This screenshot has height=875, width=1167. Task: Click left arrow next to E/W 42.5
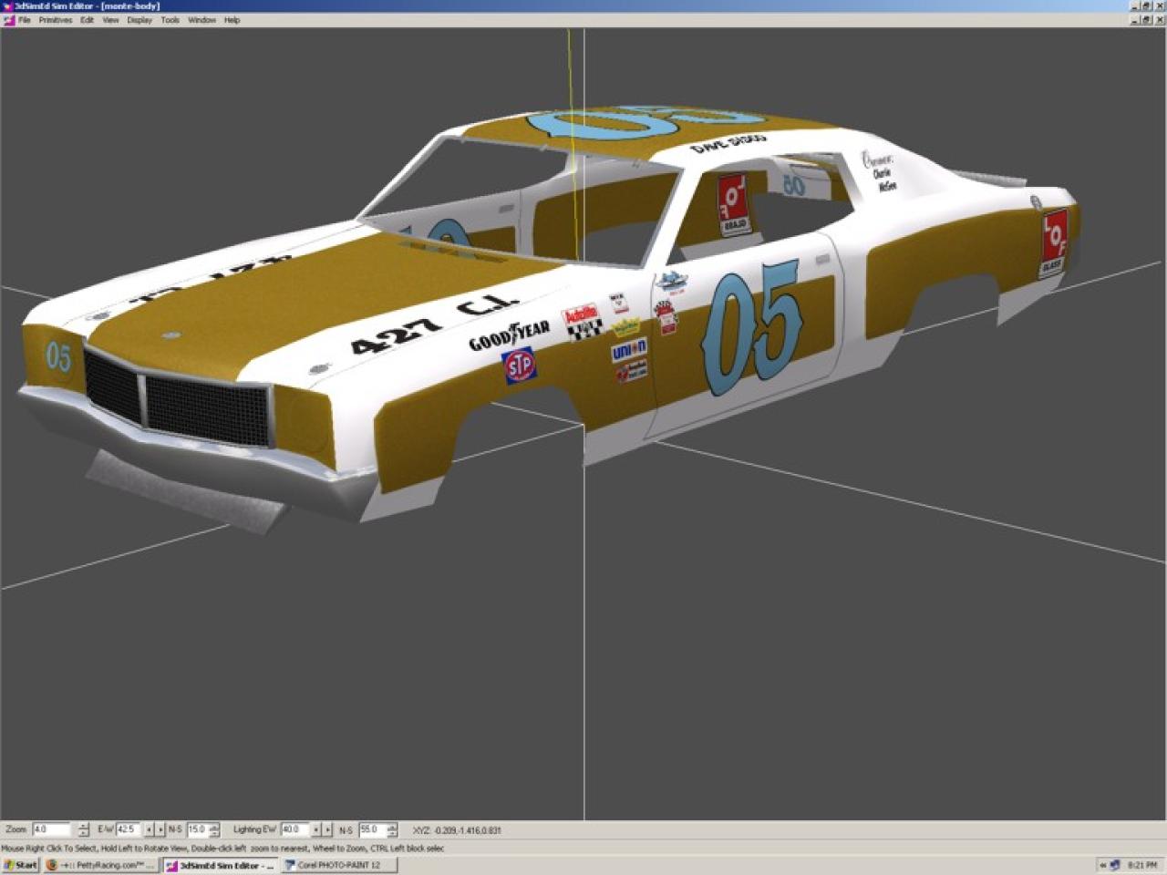point(150,829)
